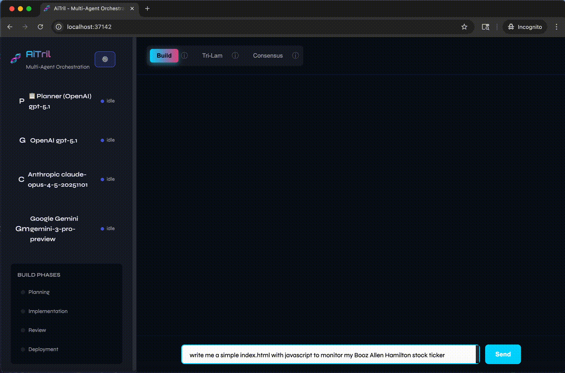This screenshot has height=373, width=565.
Task: Open settings with the gear icon
Action: pos(105,59)
